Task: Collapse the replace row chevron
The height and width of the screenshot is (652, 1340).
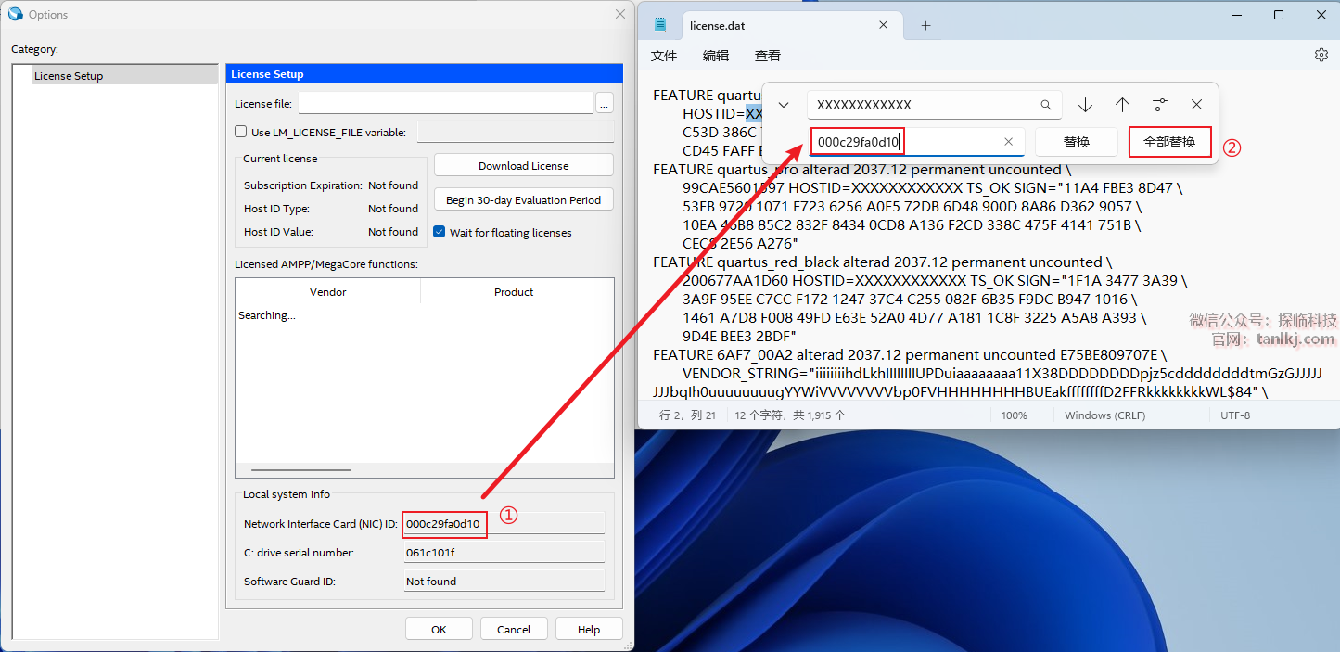Action: pyautogui.click(x=784, y=105)
